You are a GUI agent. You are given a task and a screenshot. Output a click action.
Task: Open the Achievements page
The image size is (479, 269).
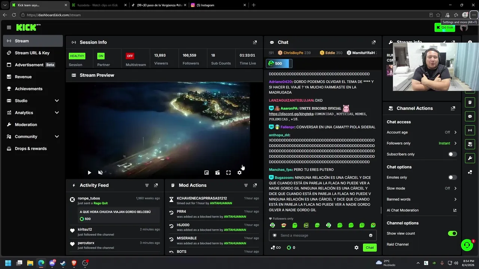click(x=33, y=89)
